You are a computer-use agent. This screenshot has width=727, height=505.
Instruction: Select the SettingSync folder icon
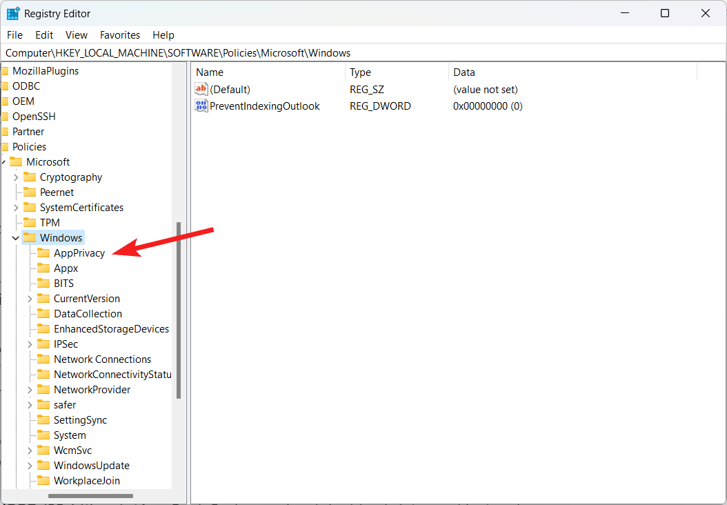pyautogui.click(x=44, y=419)
